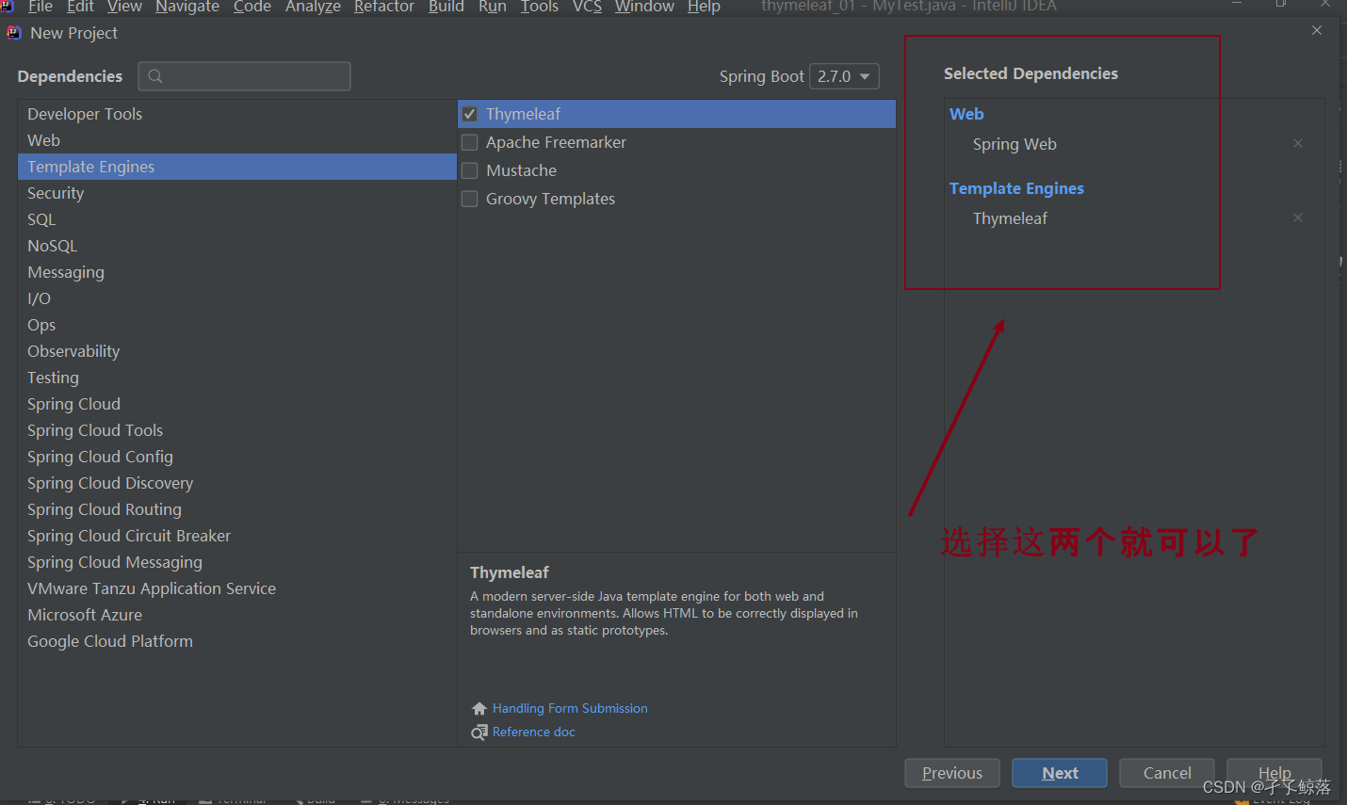Tick the Groovy Templates checkbox
1347x805 pixels.
coord(470,199)
